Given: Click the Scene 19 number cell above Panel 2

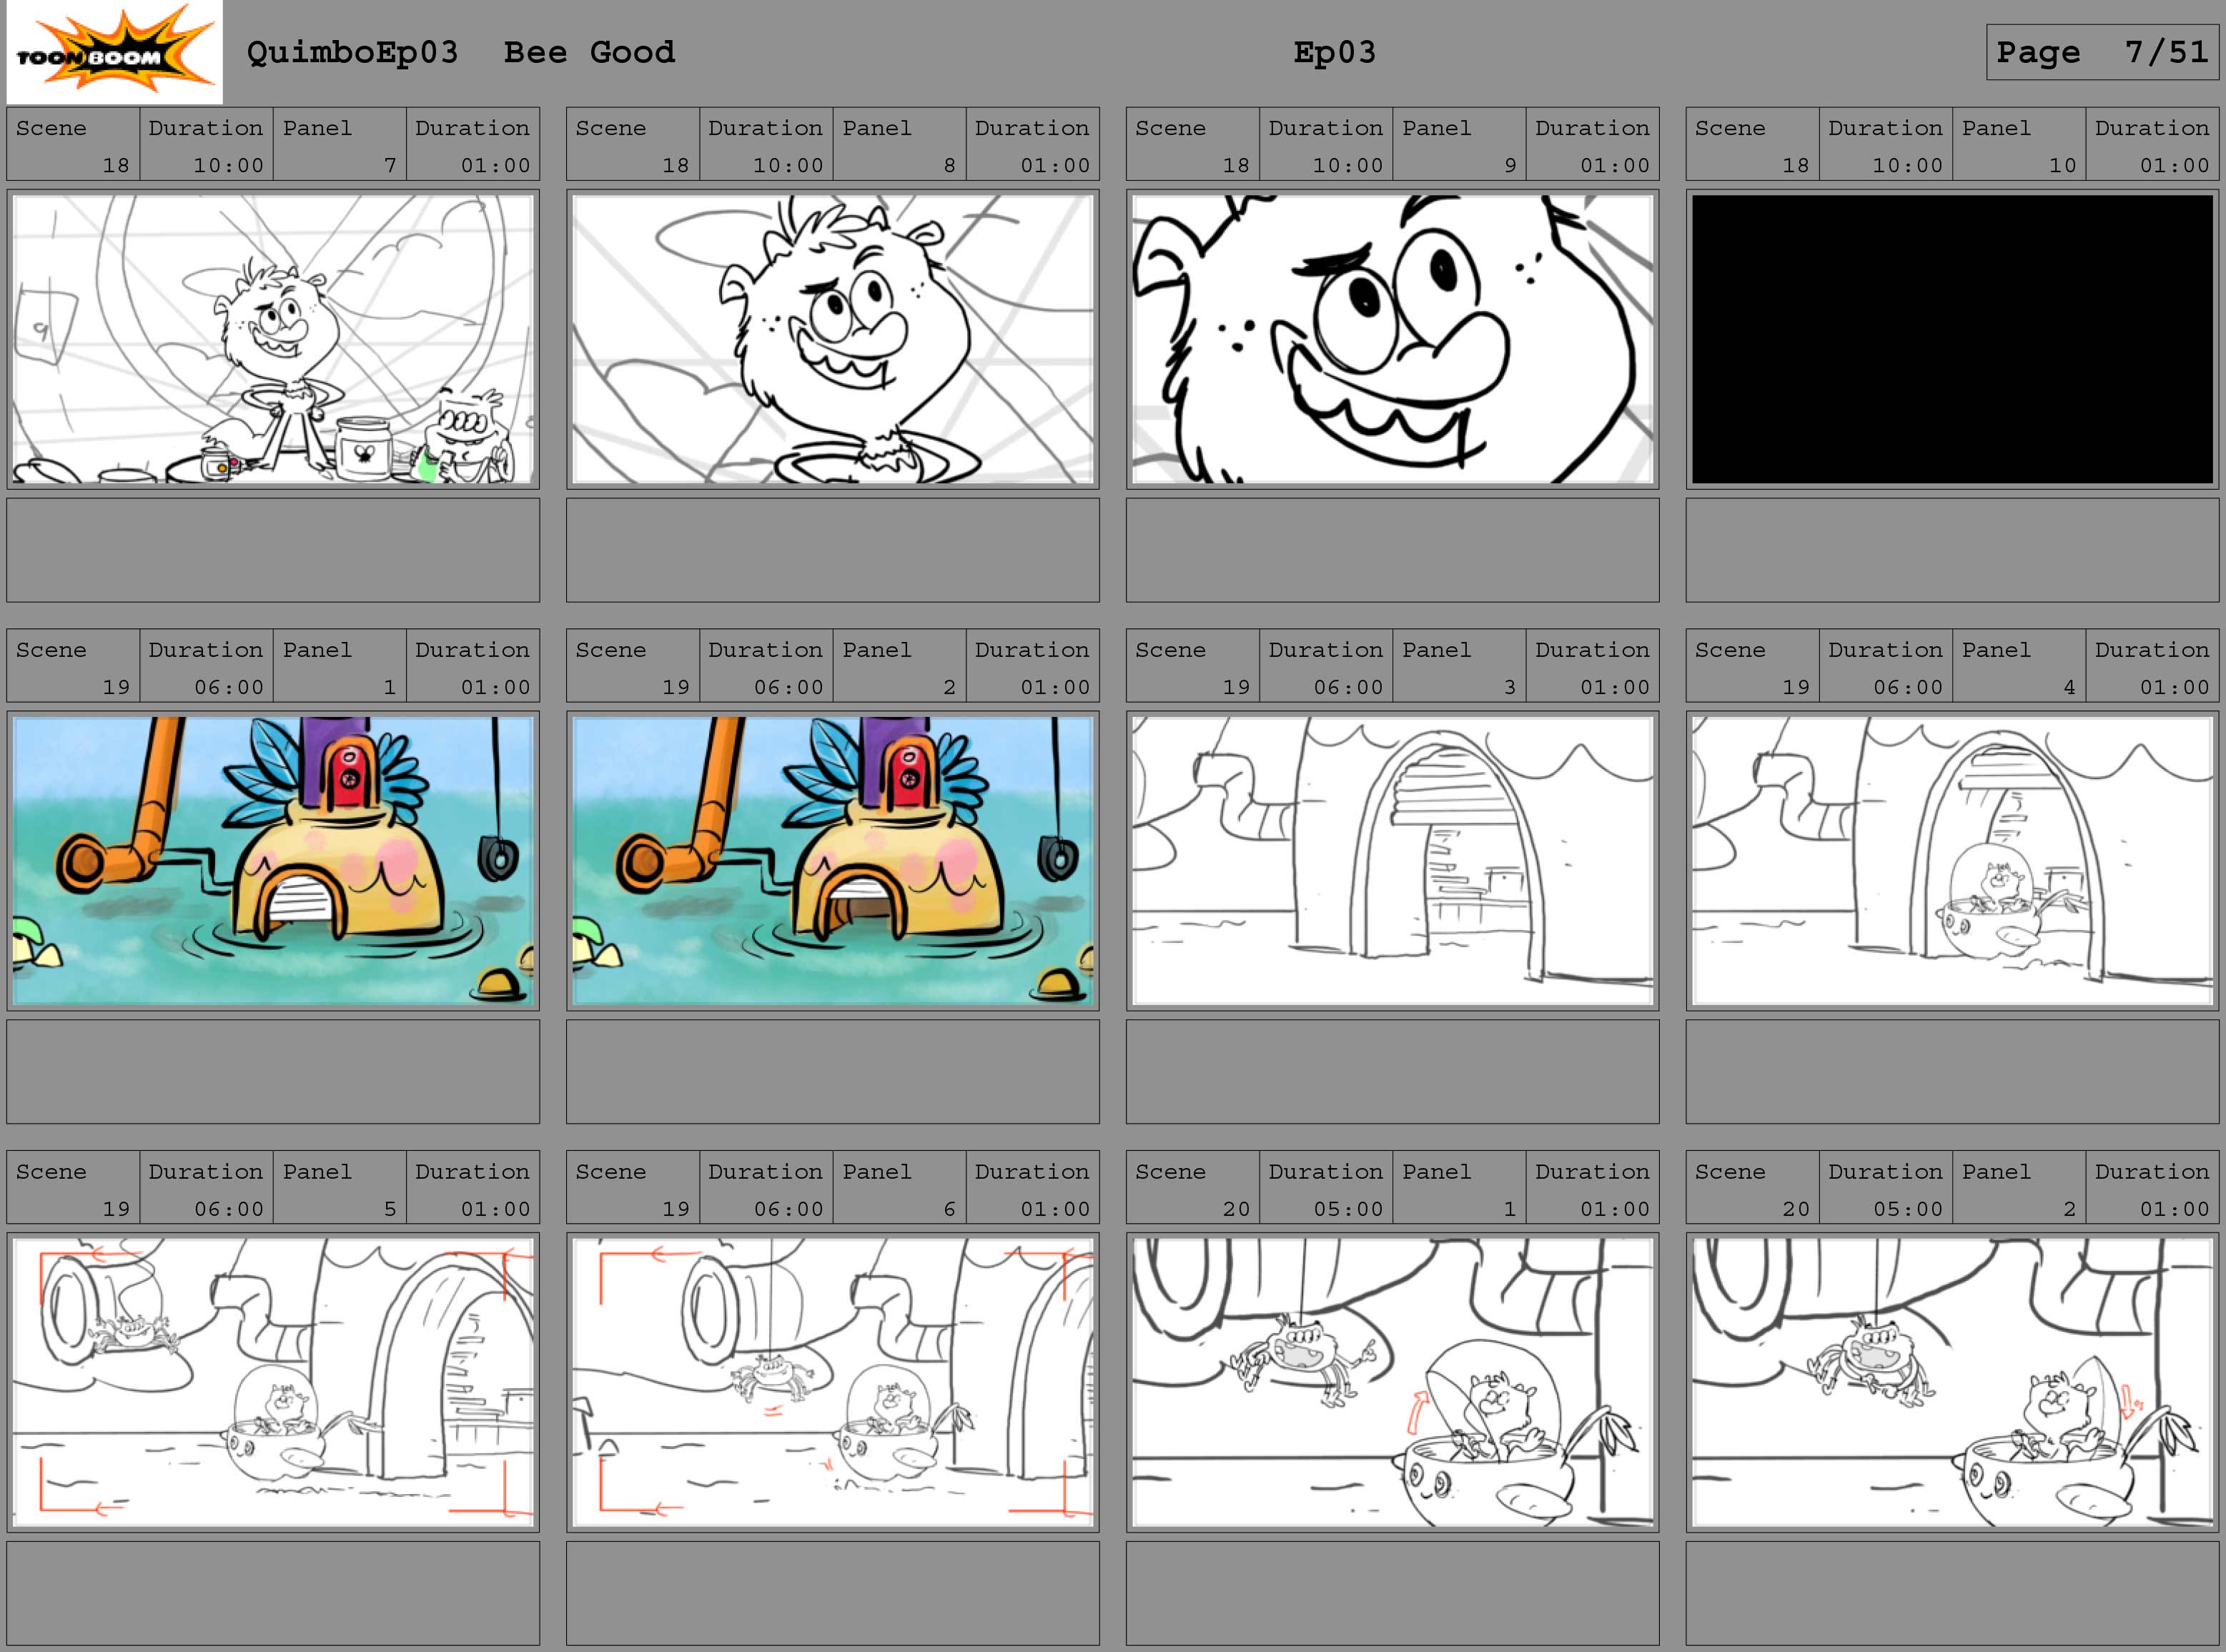Looking at the screenshot, I should click(x=633, y=666).
